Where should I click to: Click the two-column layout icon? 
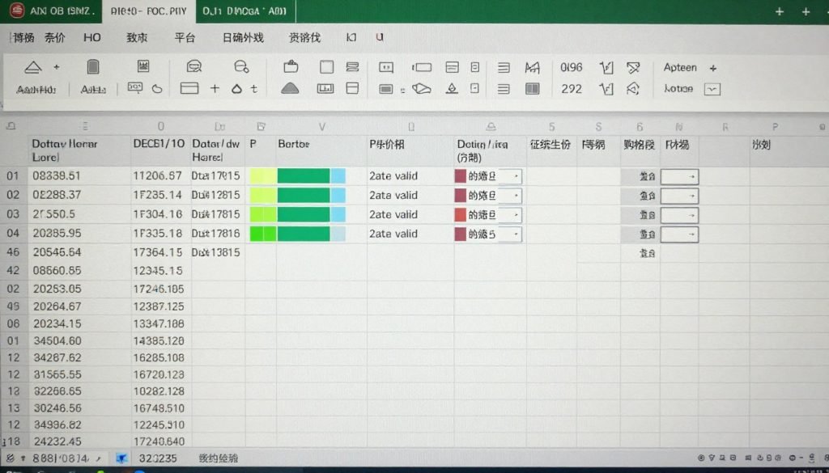point(533,89)
